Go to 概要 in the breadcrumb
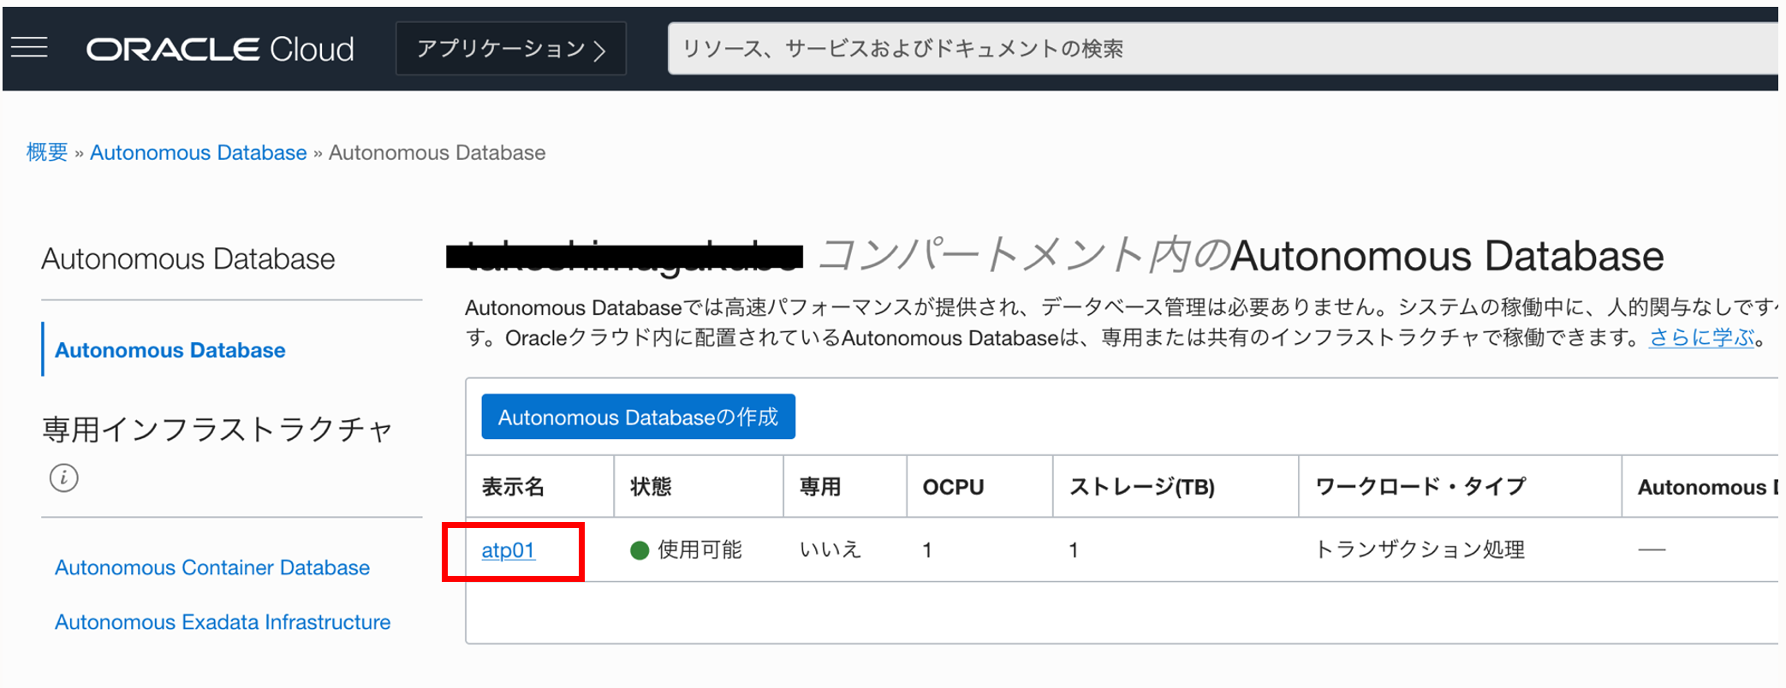 (x=47, y=152)
